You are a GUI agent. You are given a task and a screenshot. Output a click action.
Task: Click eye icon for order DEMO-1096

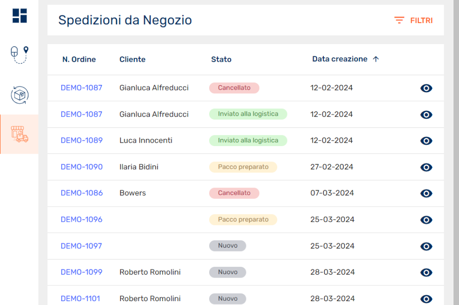pos(426,220)
